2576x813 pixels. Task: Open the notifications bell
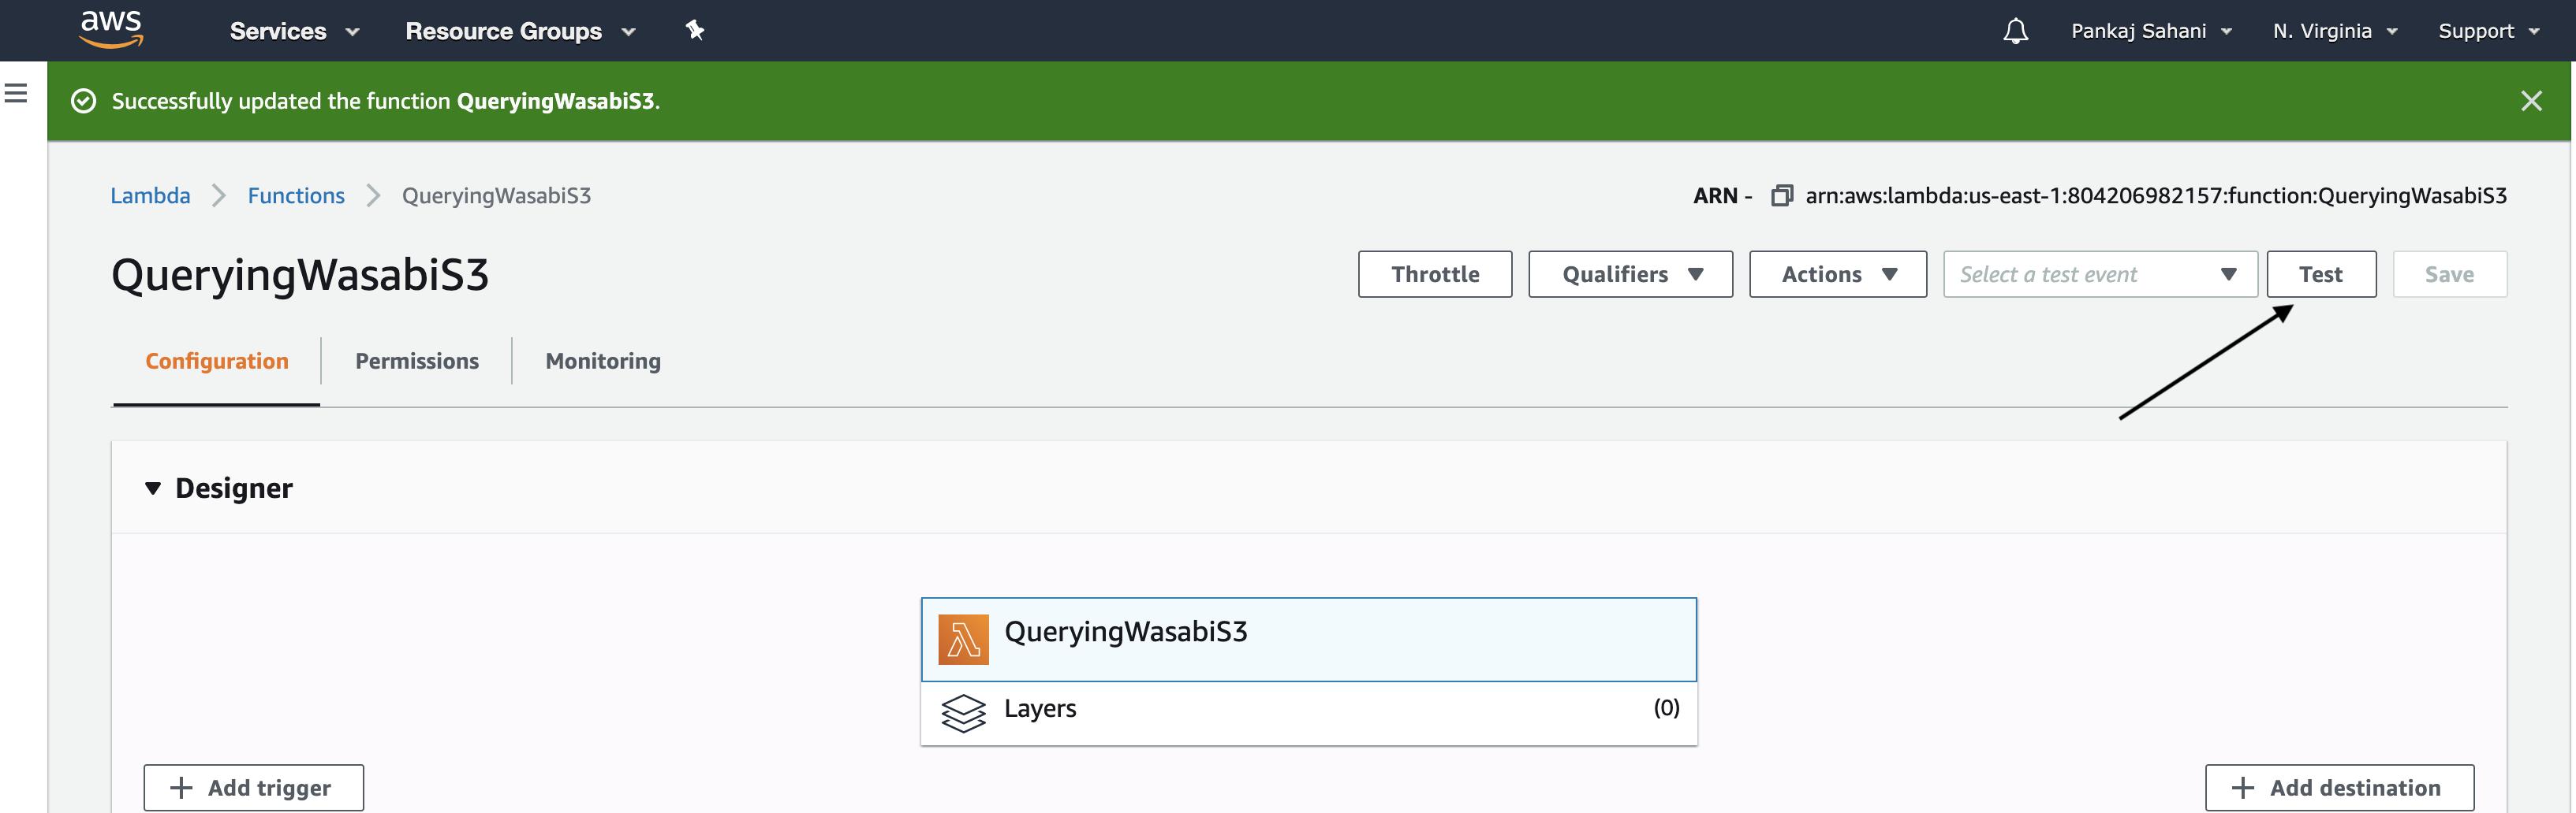pyautogui.click(x=2015, y=31)
